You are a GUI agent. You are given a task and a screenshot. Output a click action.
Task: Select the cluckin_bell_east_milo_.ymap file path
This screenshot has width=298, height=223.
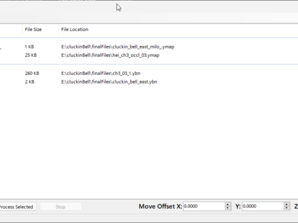click(118, 46)
